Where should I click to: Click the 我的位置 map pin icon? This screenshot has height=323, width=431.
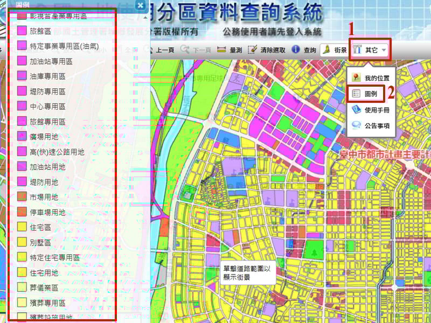coord(356,78)
